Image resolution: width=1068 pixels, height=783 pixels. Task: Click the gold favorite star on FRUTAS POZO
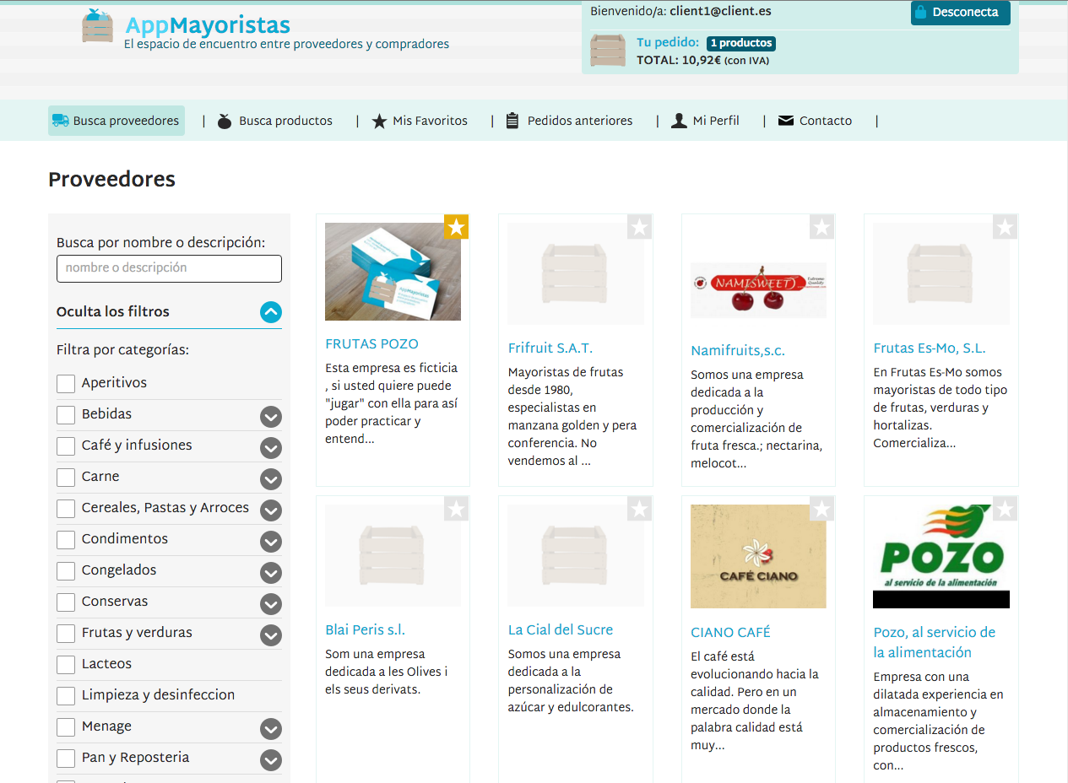tap(456, 227)
